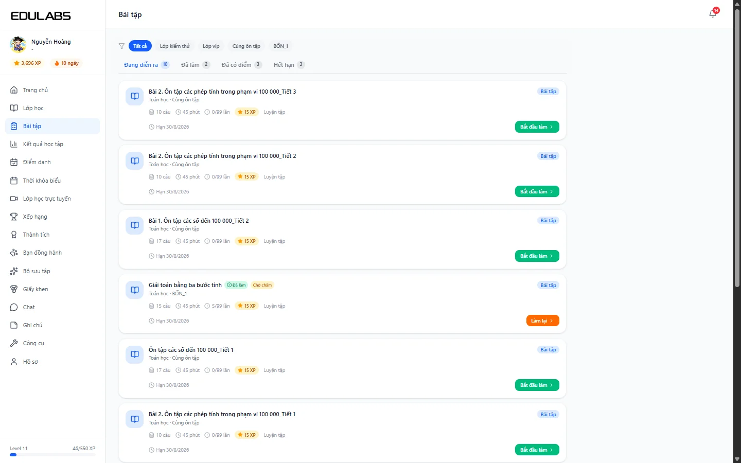Click the book icon of Bài 2 Tiết 1
Viewport: 741px width, 463px height.
point(135,419)
